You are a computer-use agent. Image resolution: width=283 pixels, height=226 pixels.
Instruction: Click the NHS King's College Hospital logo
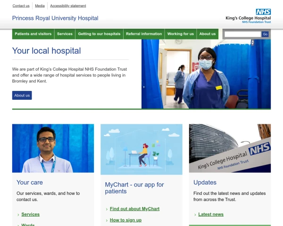pyautogui.click(x=248, y=16)
